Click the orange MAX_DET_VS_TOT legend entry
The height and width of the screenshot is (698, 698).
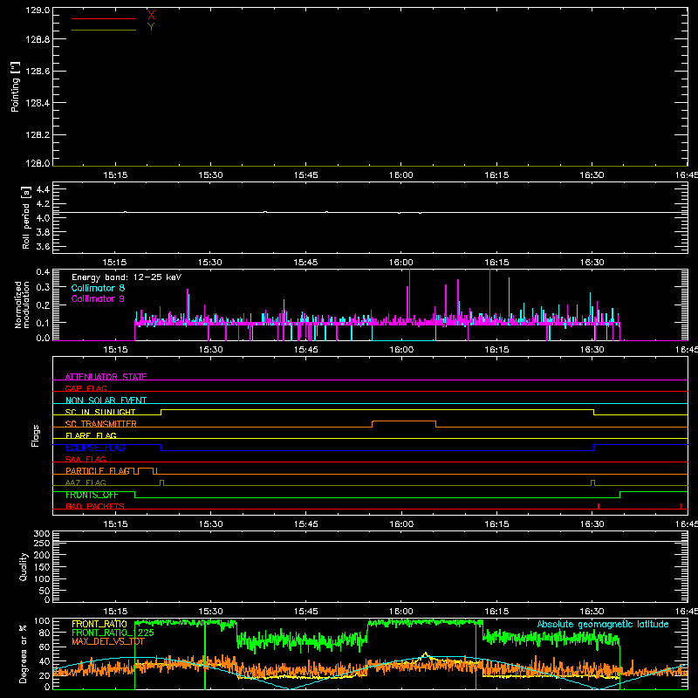point(108,641)
